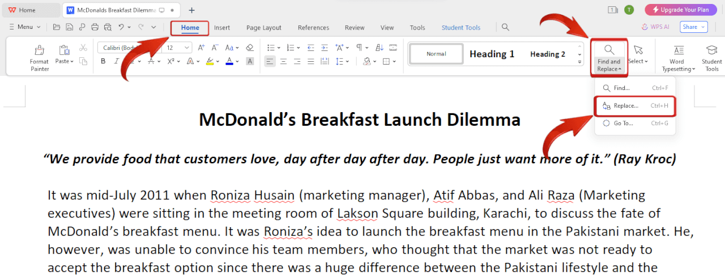Apply the blue font color swatch
The width and height of the screenshot is (725, 277).
229,61
